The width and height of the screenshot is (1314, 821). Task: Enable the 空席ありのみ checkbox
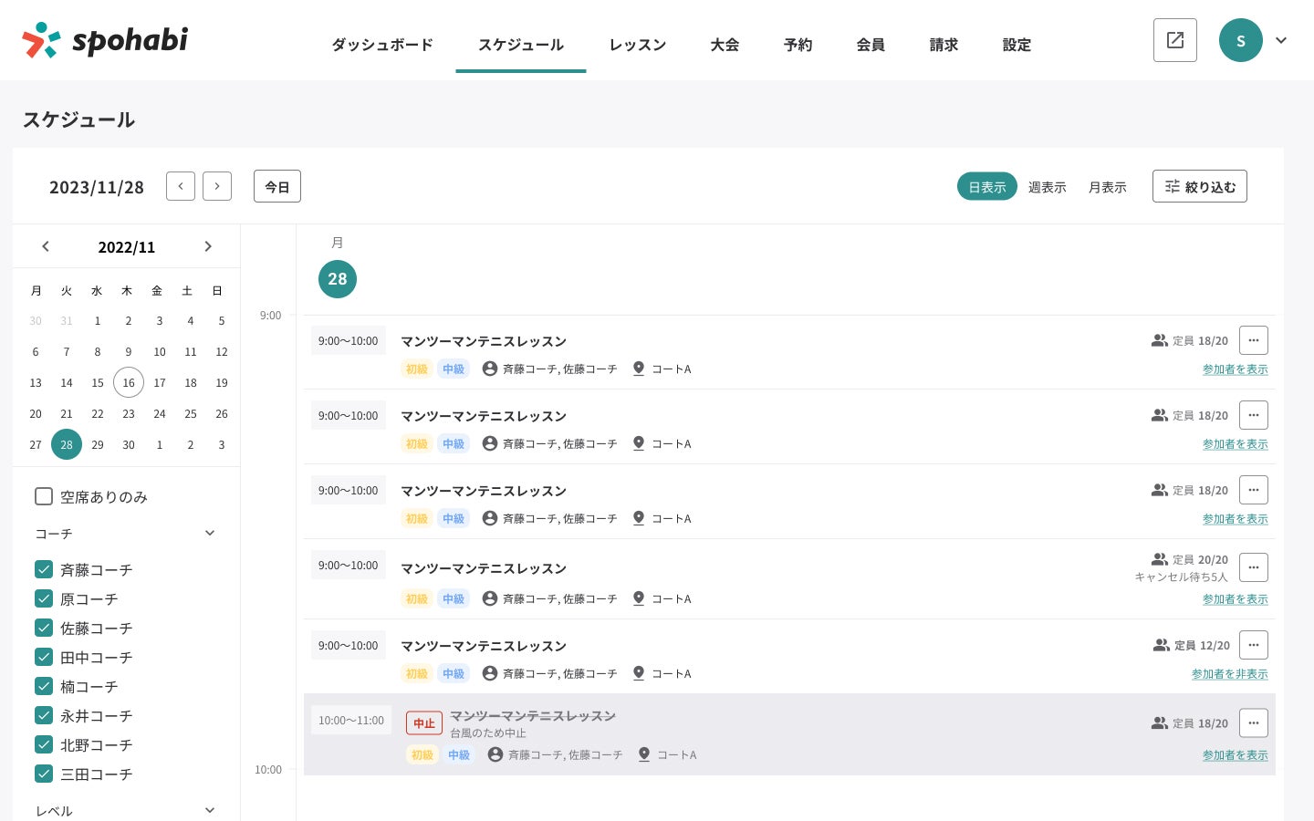44,496
